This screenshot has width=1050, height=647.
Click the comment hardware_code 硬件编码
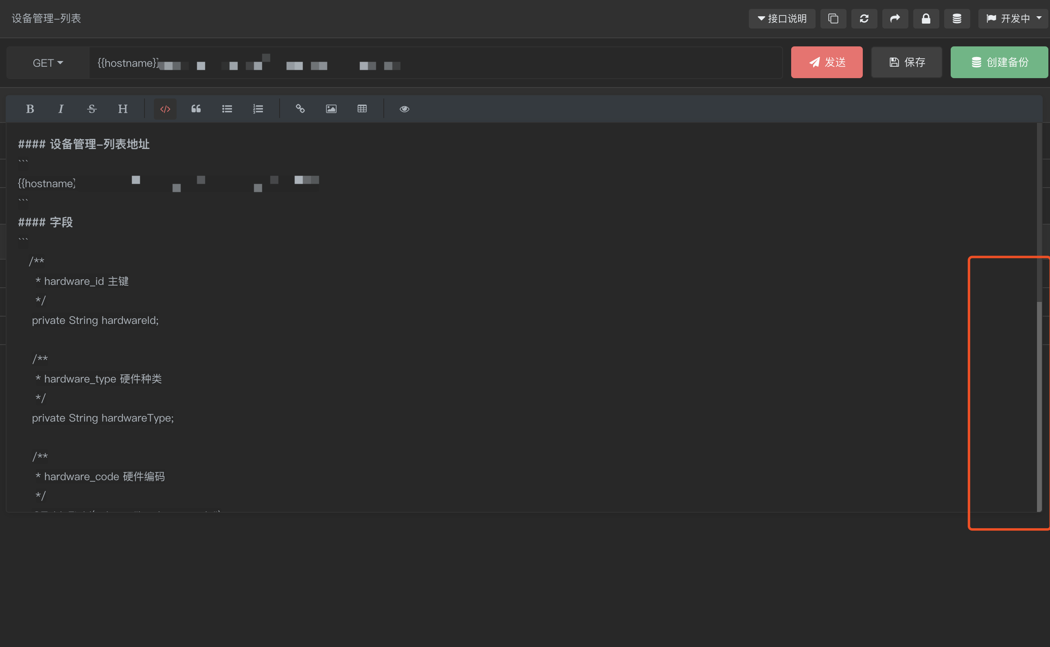click(x=100, y=476)
